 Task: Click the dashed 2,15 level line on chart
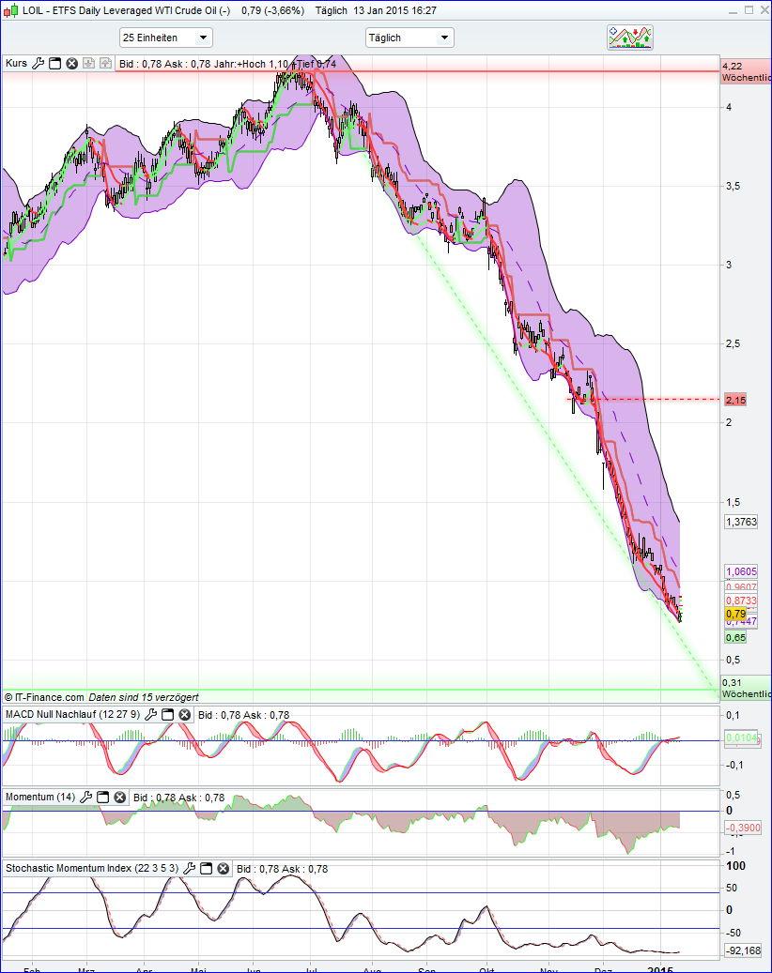pos(657,399)
